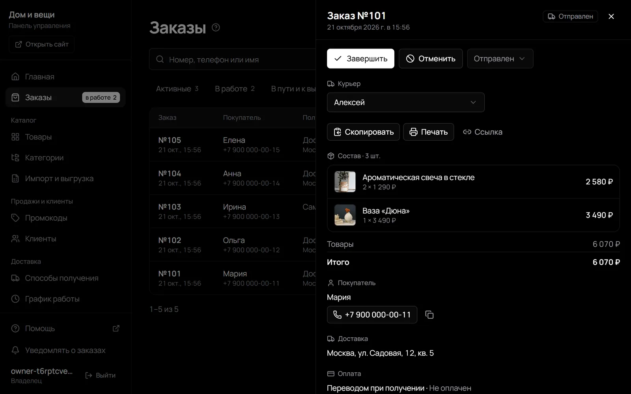This screenshot has width=631, height=394.
Task: Click the help icon beside Заказы heading
Action: (x=216, y=28)
